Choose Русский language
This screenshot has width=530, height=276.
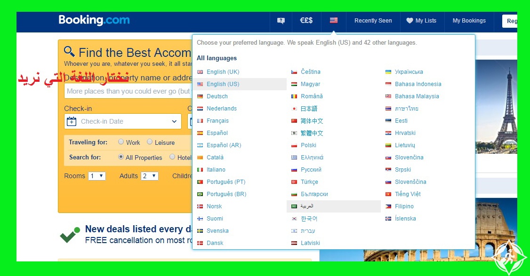pos(311,170)
